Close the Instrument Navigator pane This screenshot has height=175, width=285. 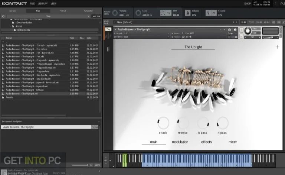[99, 121]
